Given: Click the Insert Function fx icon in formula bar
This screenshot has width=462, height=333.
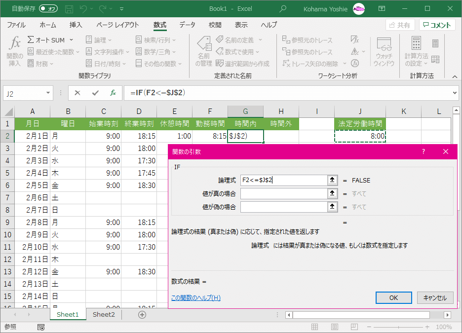Looking at the screenshot, I should pos(113,93).
